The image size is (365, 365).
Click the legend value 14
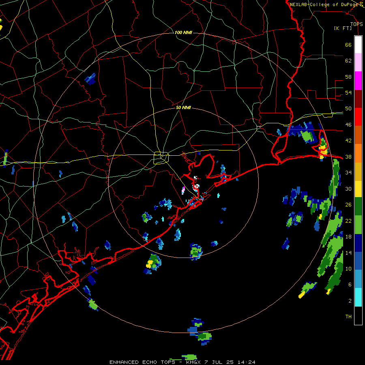tap(348, 253)
